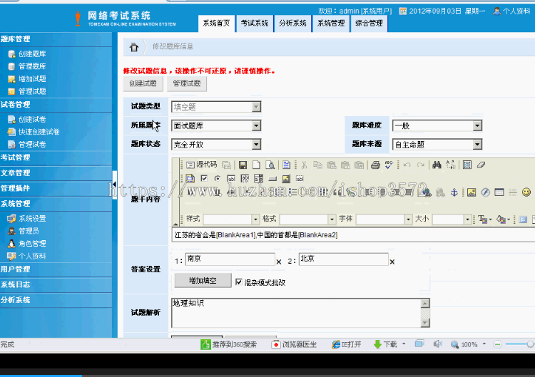Click the answer 1 input field containing 南京
The height and width of the screenshot is (377, 535).
(x=230, y=259)
